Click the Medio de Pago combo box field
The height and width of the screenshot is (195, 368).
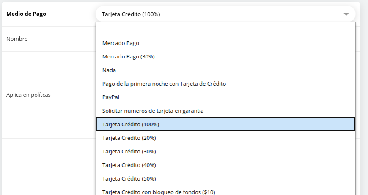coord(211,14)
